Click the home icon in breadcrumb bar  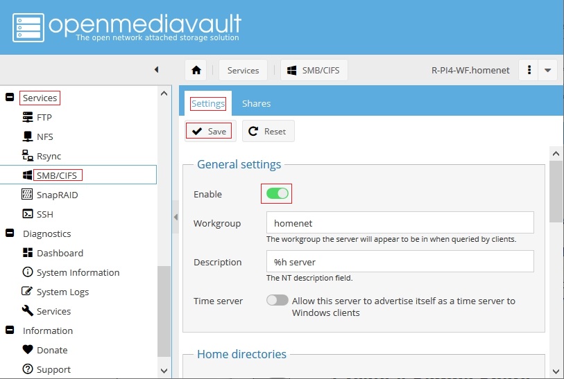coord(196,70)
